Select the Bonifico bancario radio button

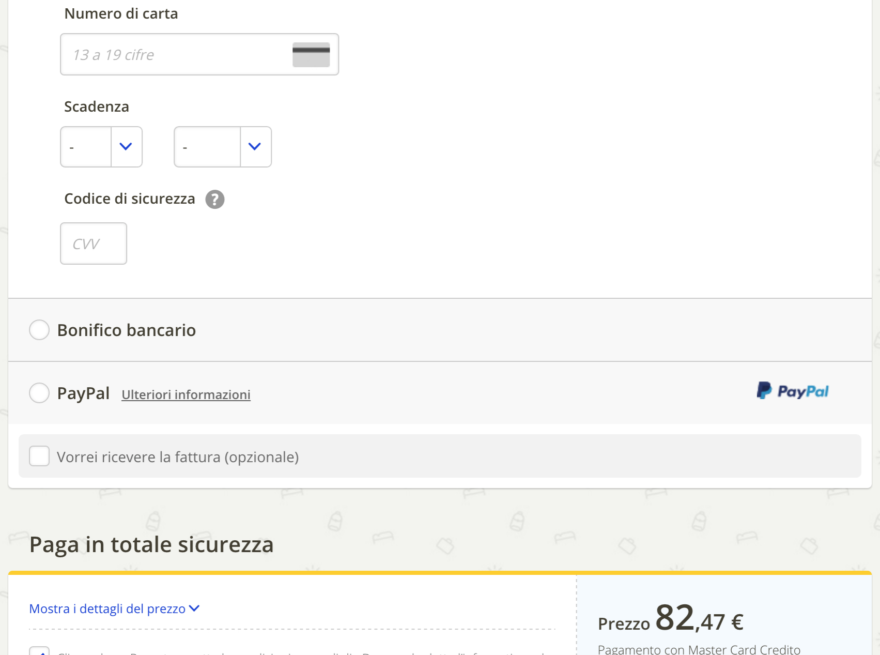click(39, 330)
